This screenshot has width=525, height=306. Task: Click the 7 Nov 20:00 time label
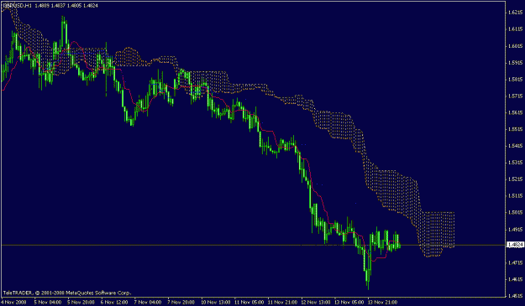[x=181, y=302]
